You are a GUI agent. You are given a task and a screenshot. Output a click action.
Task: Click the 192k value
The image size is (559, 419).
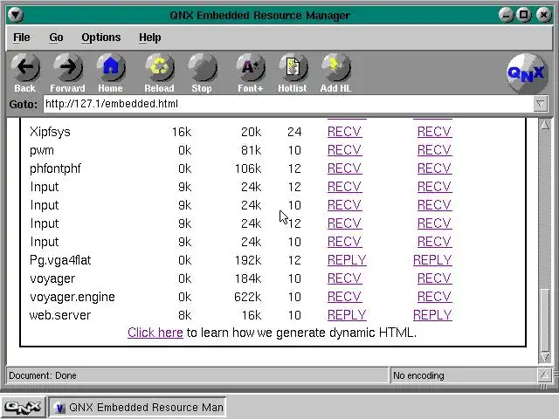pos(247,260)
